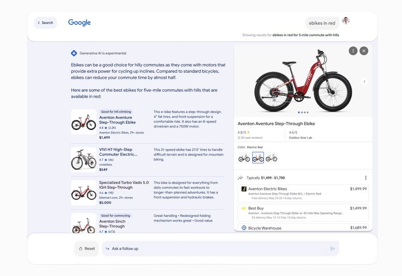Go back to Search
Screen dimensions: 402x276
[46, 23]
